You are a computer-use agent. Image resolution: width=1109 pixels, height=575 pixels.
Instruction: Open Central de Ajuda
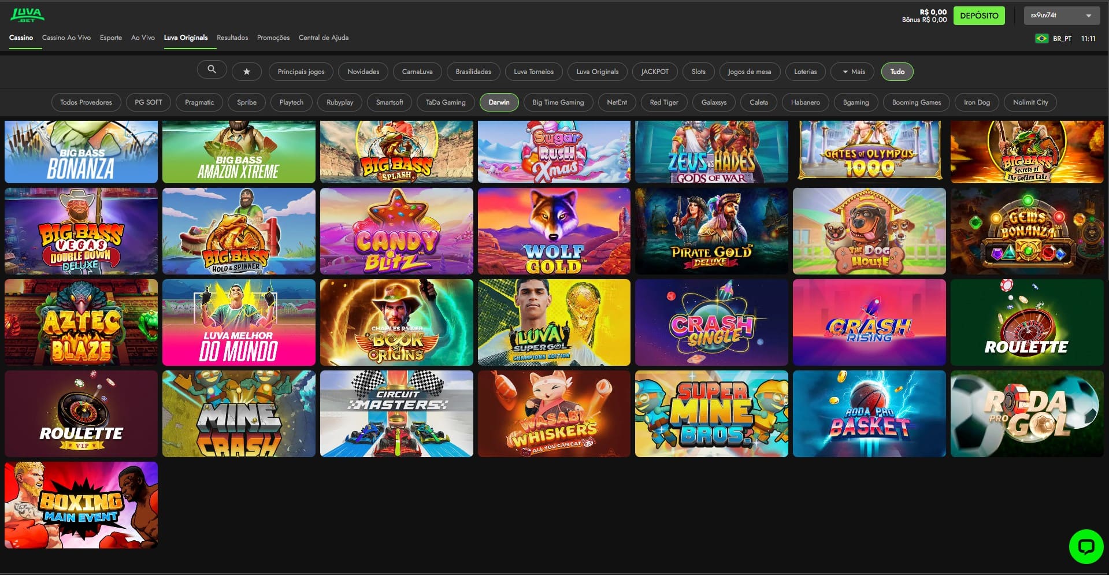pos(324,38)
